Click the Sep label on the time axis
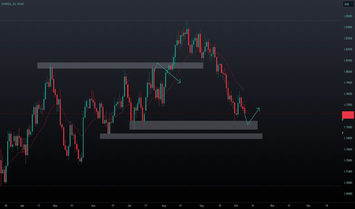 pyautogui.click(x=201, y=206)
